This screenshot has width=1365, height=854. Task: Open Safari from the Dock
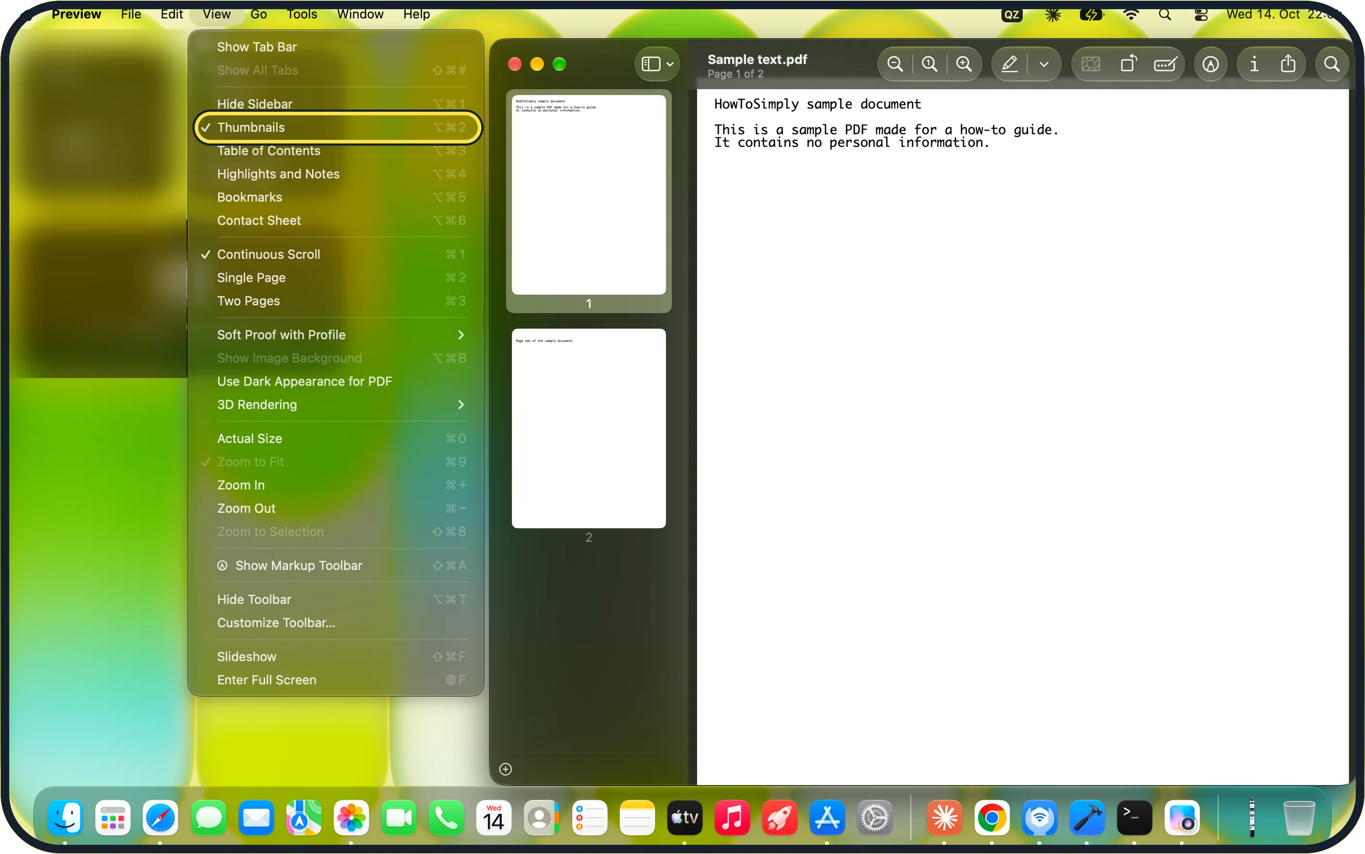tap(160, 818)
